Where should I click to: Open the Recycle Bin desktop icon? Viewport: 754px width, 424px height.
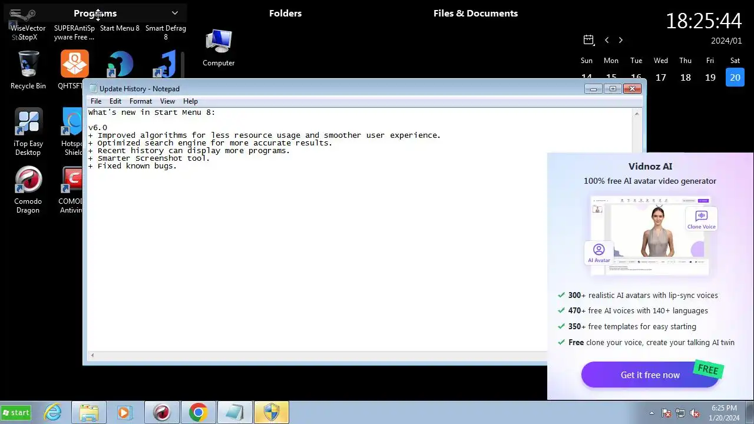click(28, 69)
